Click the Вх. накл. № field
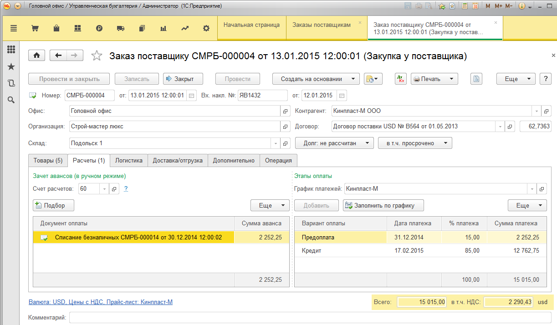The height and width of the screenshot is (325, 557). tap(262, 96)
